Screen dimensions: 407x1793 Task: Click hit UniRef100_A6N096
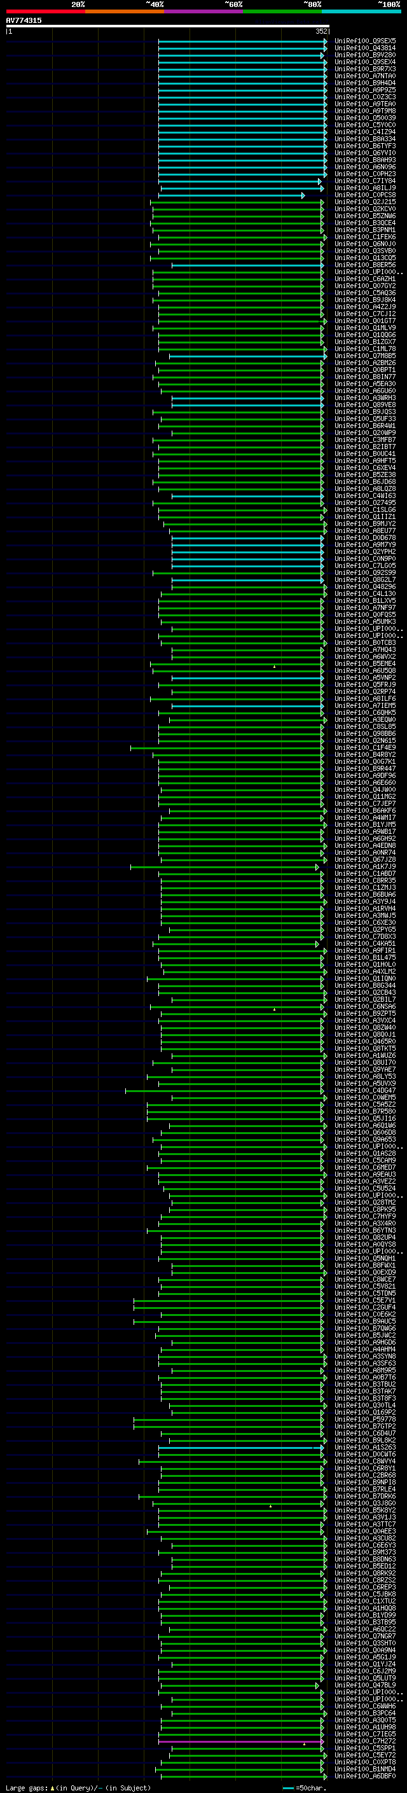[x=365, y=167]
